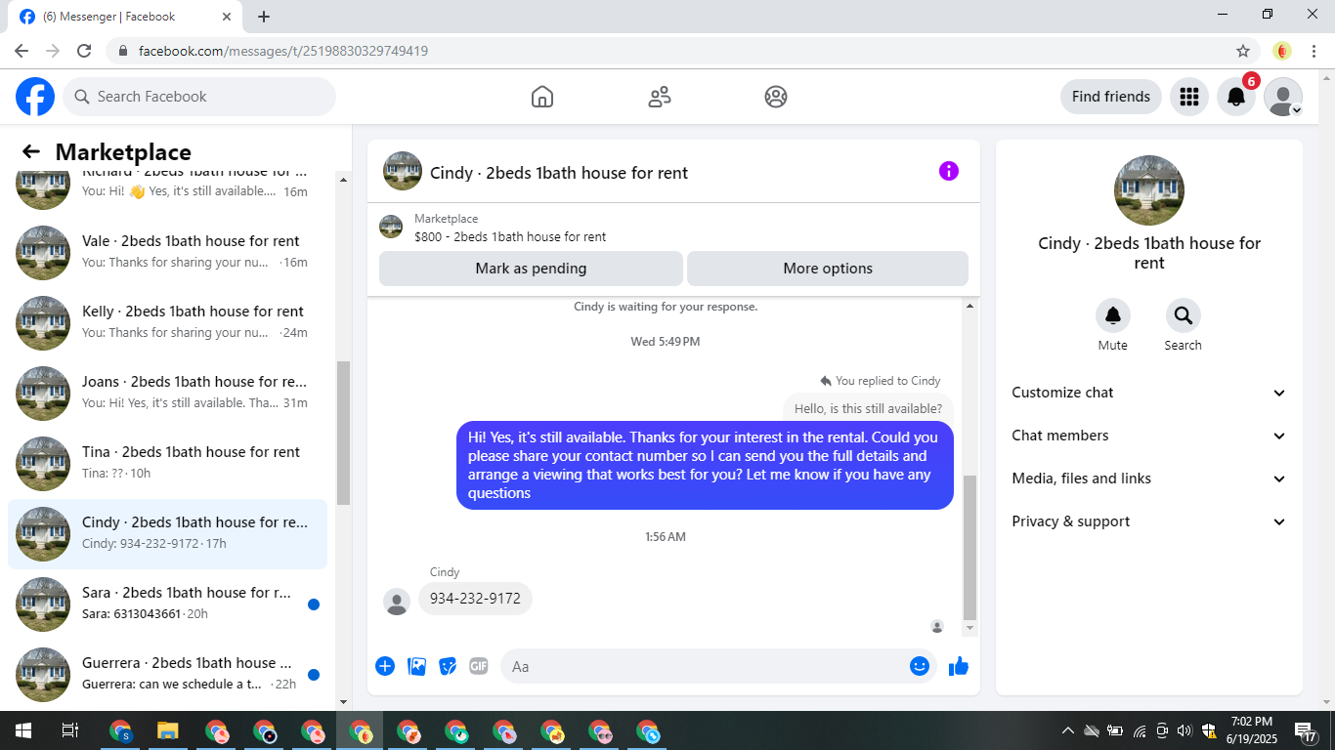Open the Facebook menu grid icon
Screen dimensions: 1335x750
pos(1189,97)
